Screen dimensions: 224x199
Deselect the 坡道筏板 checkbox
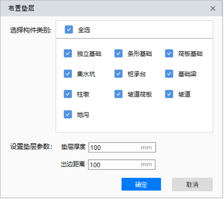coord(118,94)
